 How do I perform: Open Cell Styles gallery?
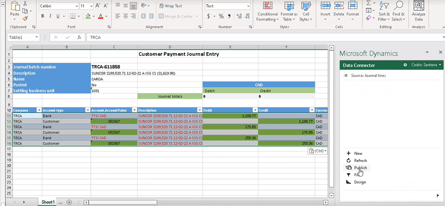click(306, 11)
